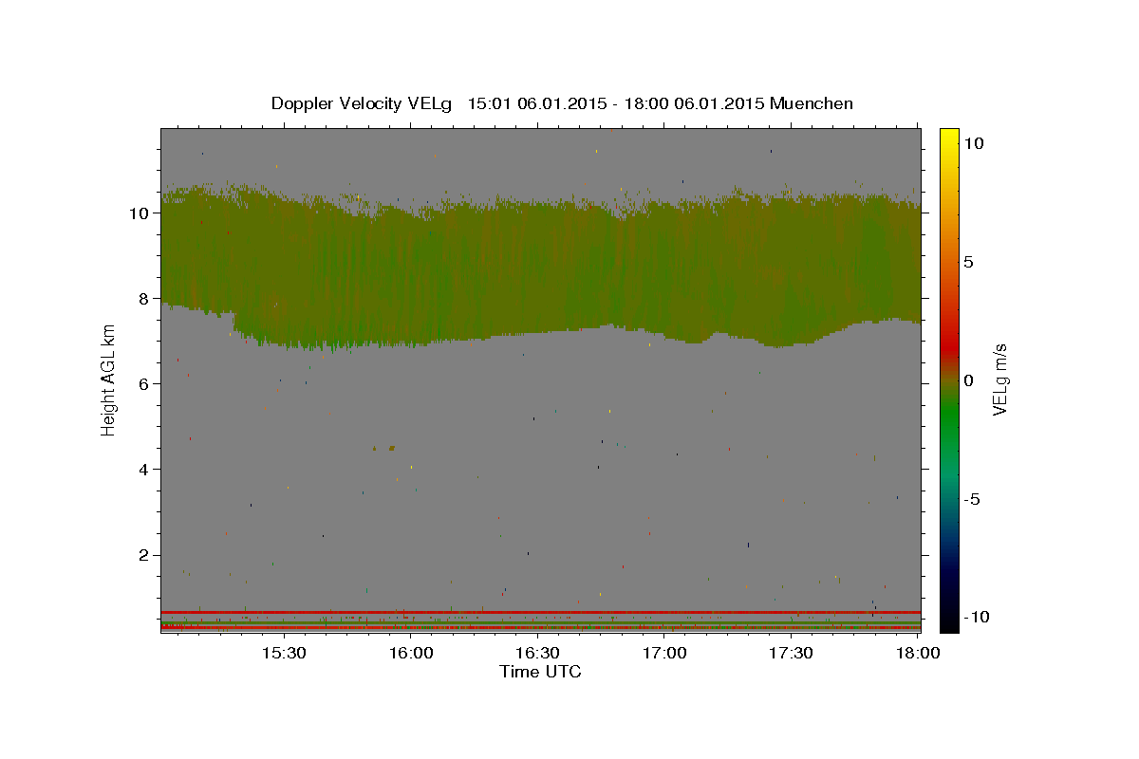Click the height tick label 10

[140, 213]
